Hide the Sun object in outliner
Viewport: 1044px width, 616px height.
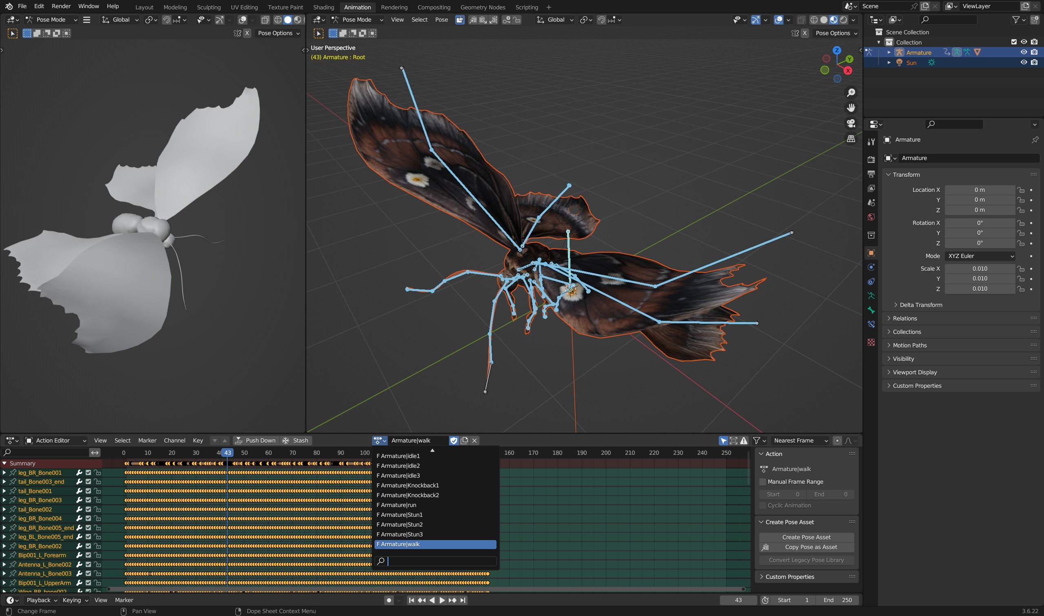pos(1024,62)
